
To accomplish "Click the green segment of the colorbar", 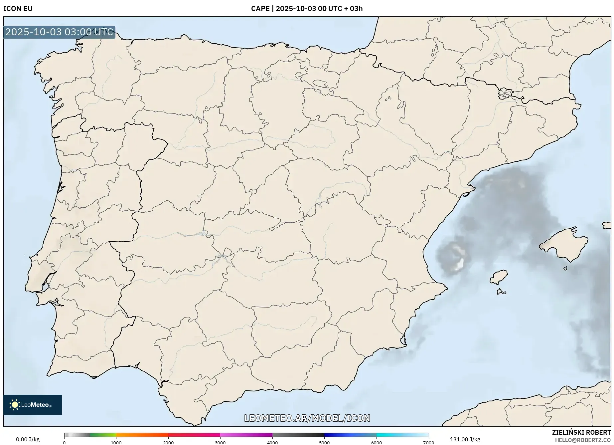I will click(103, 435).
